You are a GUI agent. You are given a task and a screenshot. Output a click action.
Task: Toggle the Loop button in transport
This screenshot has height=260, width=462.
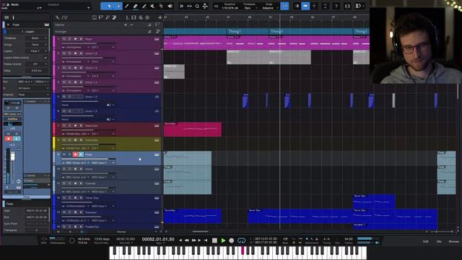click(x=241, y=240)
